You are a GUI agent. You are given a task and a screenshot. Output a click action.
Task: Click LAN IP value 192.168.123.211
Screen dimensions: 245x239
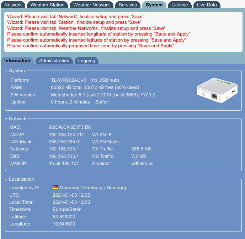point(66,134)
